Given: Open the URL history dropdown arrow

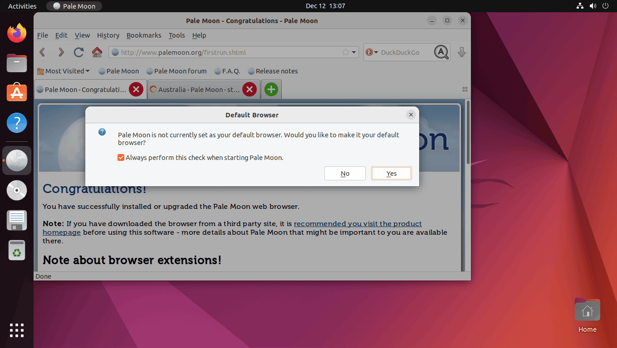Looking at the screenshot, I should 354,53.
